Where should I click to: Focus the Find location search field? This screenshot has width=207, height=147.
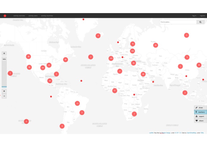coord(178,22)
